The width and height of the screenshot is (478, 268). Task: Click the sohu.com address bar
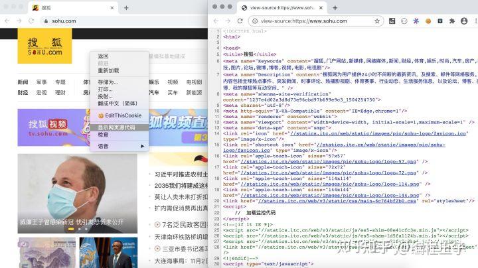(122, 21)
